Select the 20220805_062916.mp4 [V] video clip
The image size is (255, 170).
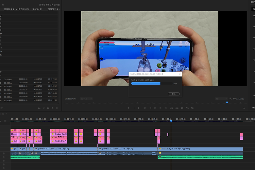point(200,149)
